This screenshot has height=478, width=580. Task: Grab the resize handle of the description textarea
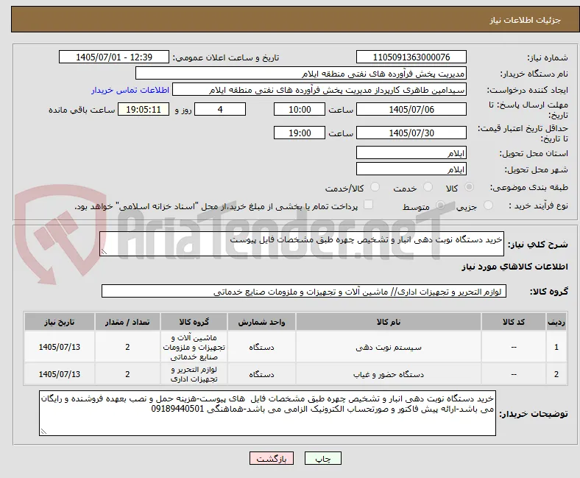point(104,252)
